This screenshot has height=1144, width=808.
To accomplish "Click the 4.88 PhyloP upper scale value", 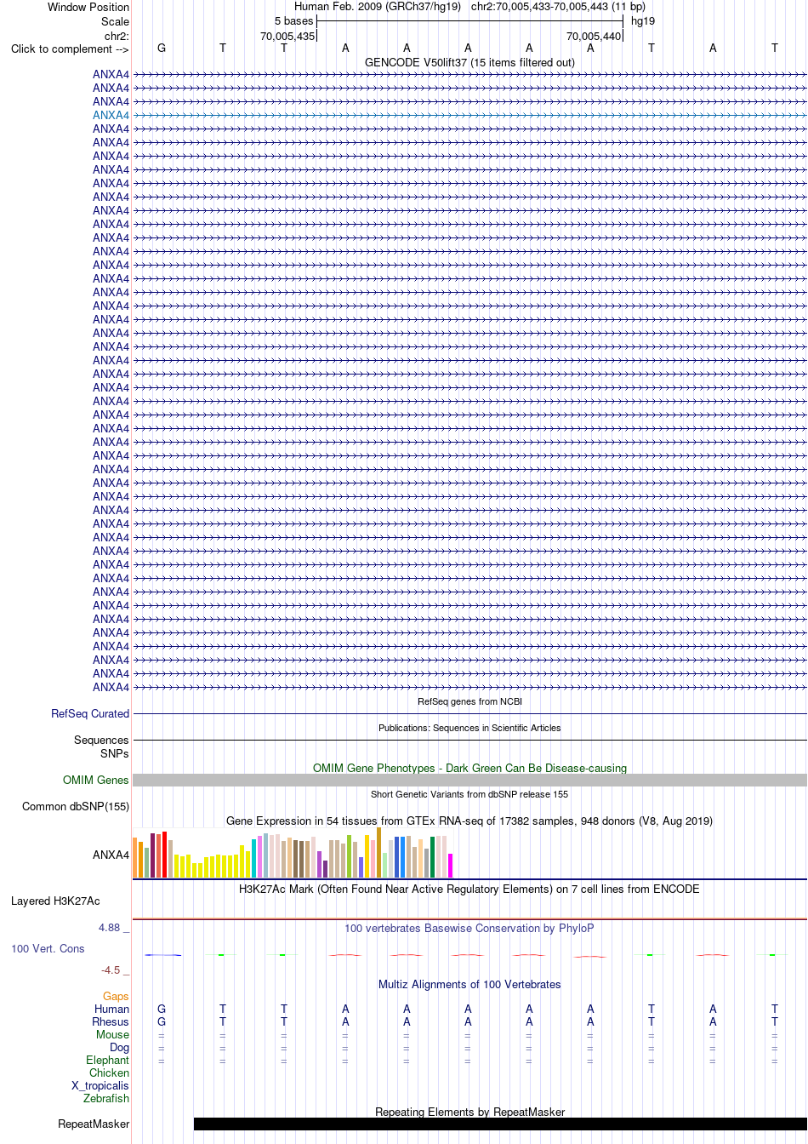I will pos(110,927).
